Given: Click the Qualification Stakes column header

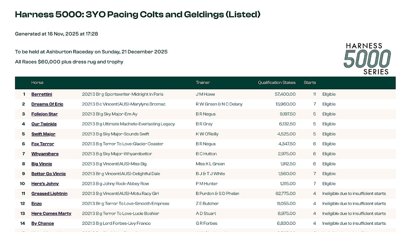Looking at the screenshot, I should coord(277,83).
